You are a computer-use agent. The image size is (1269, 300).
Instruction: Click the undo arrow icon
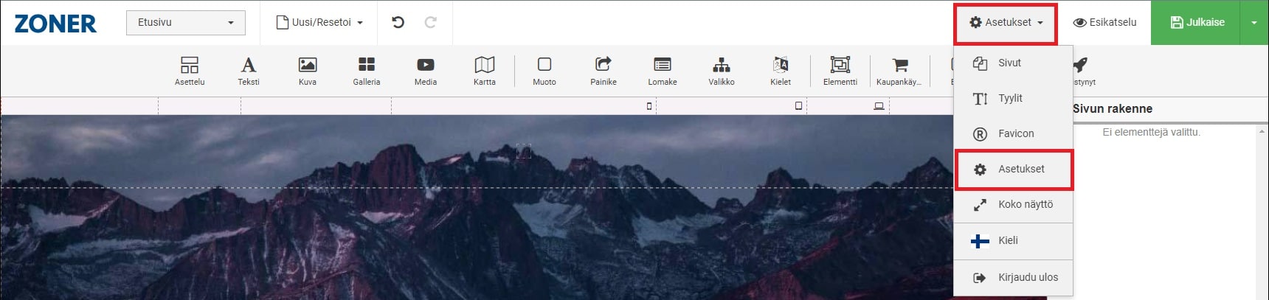pos(398,22)
